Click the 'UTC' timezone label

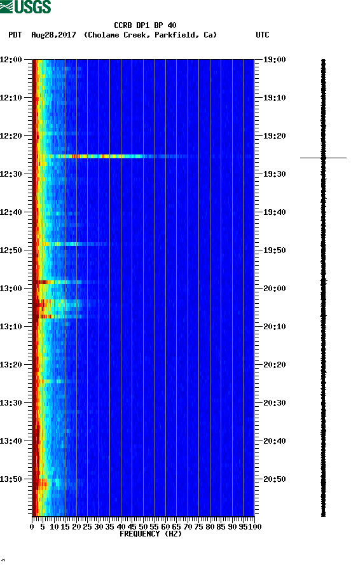tap(263, 35)
